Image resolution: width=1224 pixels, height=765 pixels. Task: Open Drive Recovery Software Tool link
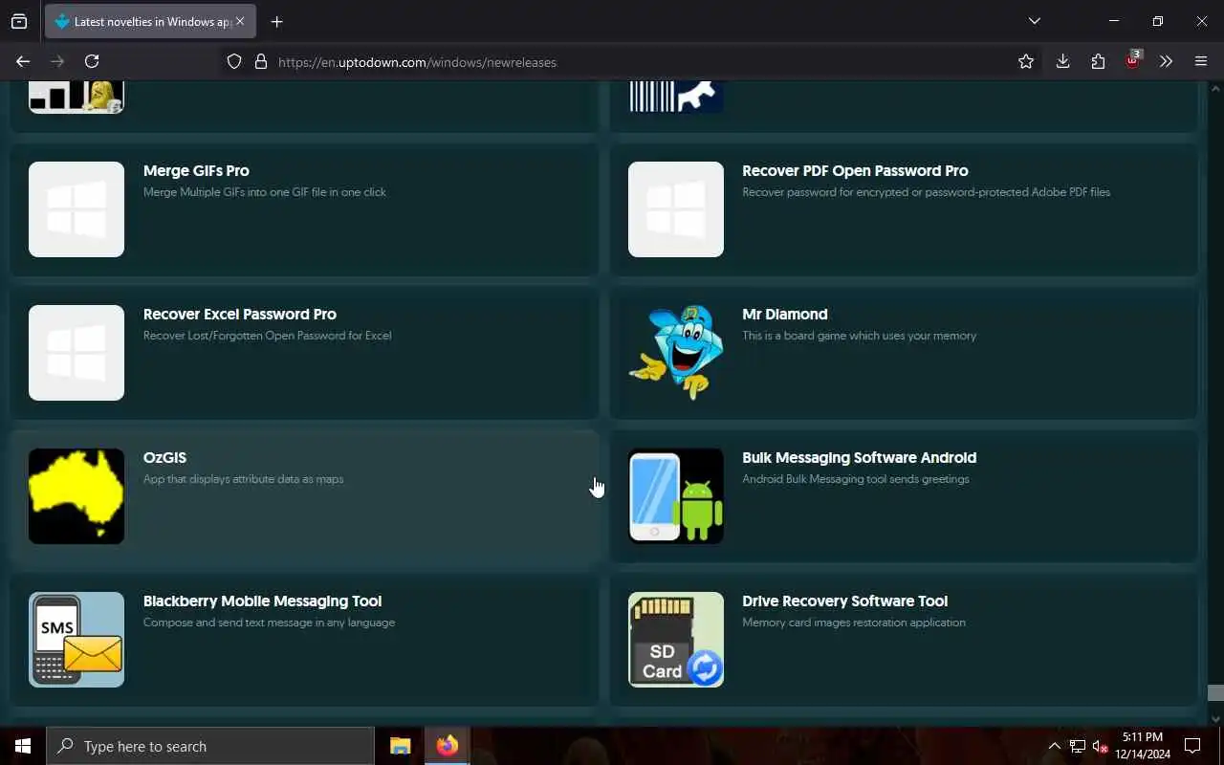click(844, 601)
